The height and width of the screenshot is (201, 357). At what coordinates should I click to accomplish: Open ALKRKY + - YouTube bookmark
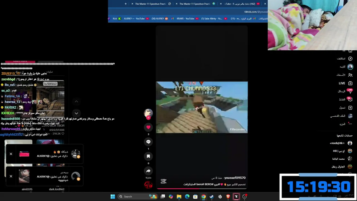pyautogui.click(x=136, y=19)
